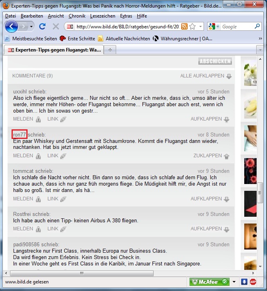Click the blue download arrow status icon
This screenshot has height=291, width=267.
(244, 282)
